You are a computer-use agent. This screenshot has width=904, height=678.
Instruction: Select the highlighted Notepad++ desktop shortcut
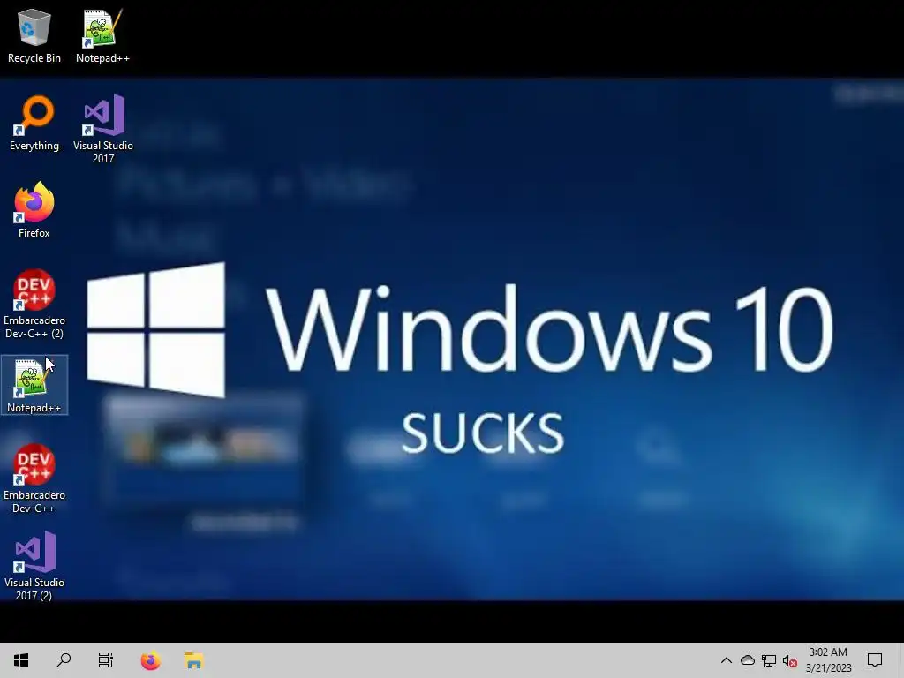tap(34, 385)
